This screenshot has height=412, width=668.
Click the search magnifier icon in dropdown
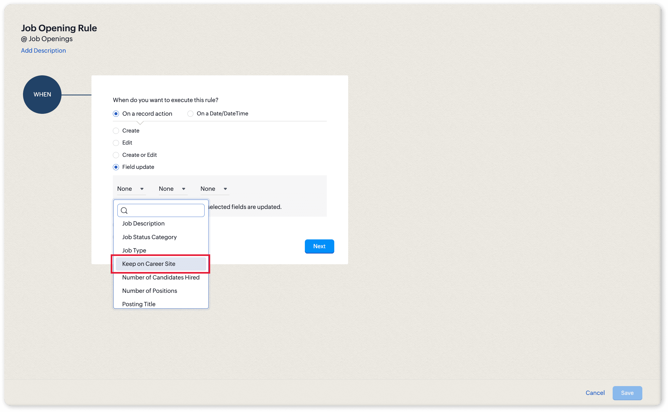coord(124,210)
